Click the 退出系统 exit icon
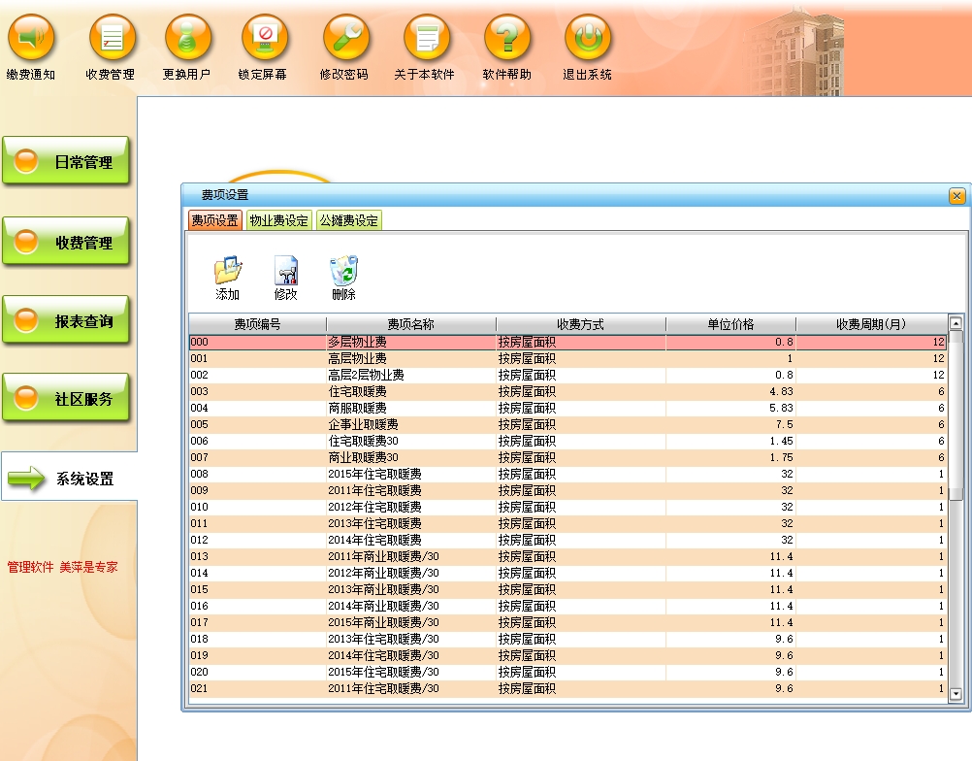Viewport: 972px width, 761px height. point(588,39)
